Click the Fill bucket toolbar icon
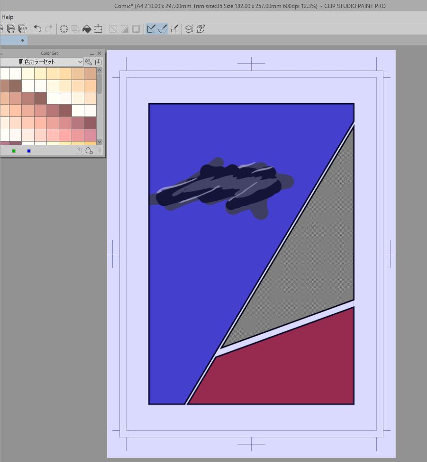 (x=87, y=29)
